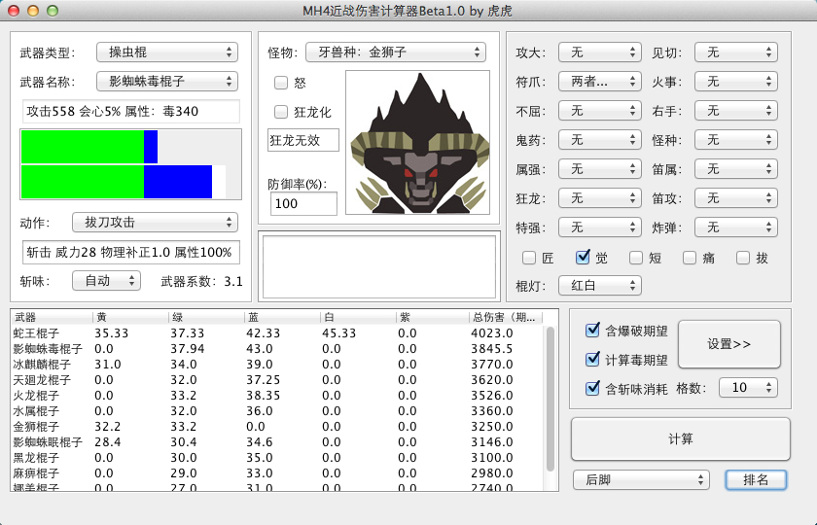This screenshot has height=525, width=817.
Task: Enable the 狂龙化 checkbox
Action: pyautogui.click(x=281, y=112)
